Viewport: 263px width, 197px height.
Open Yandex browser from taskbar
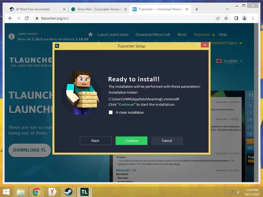click(x=52, y=192)
